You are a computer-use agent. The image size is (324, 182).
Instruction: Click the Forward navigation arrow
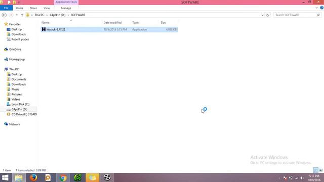pos(11,15)
